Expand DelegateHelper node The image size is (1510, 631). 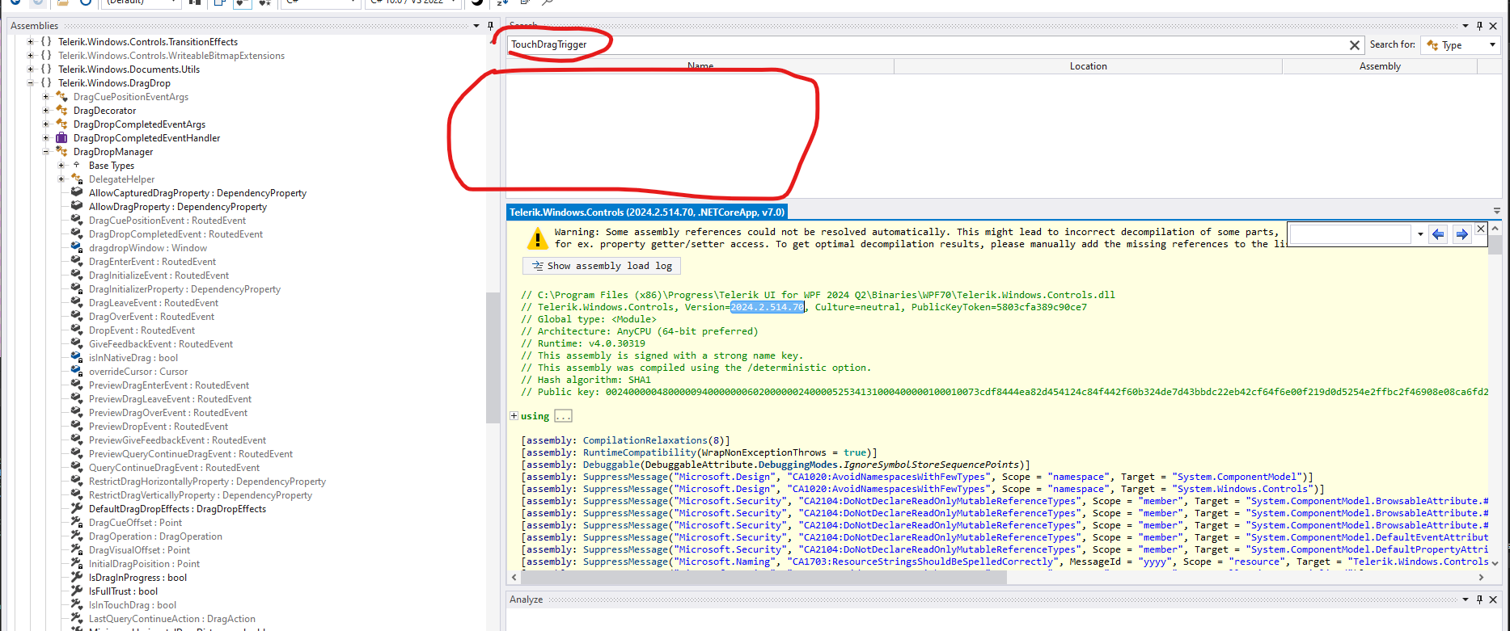click(x=61, y=179)
